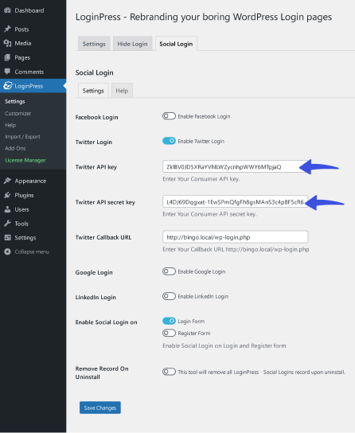Click the Twitter Callback URL field

235,237
